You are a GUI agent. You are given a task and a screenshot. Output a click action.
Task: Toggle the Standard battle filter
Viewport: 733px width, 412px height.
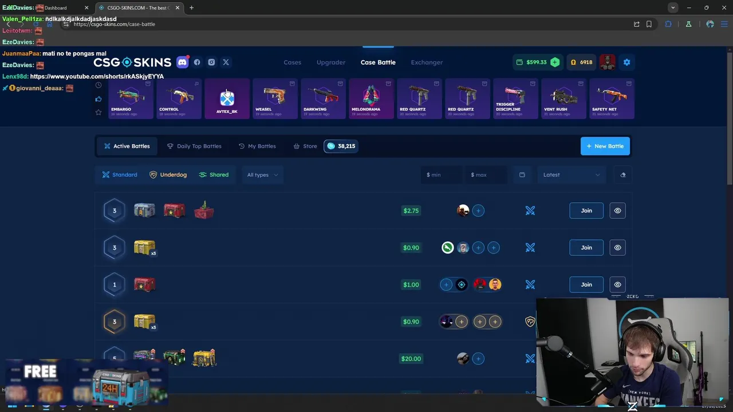point(120,175)
